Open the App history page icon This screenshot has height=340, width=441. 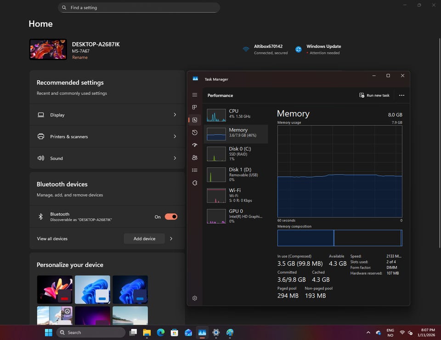pos(195,132)
